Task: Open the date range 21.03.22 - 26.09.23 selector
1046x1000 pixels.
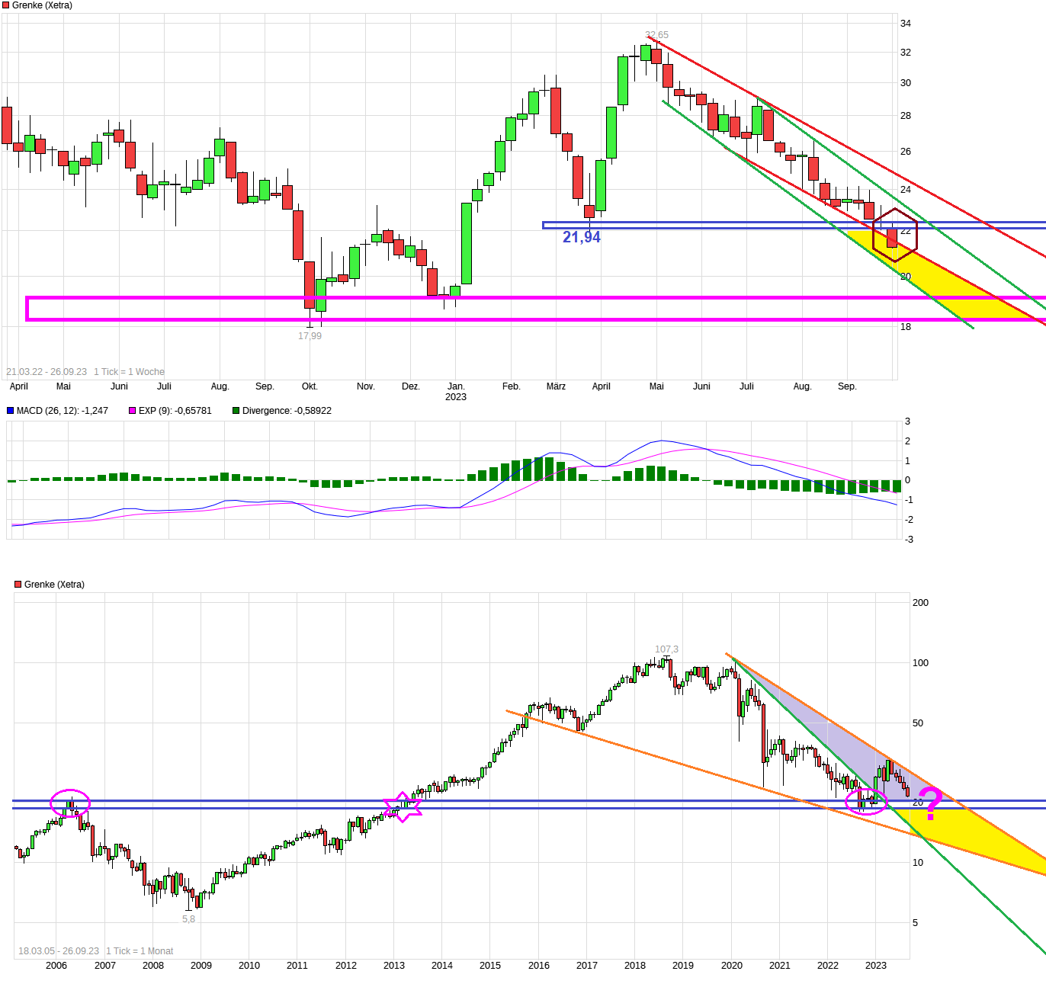Action: (46, 371)
